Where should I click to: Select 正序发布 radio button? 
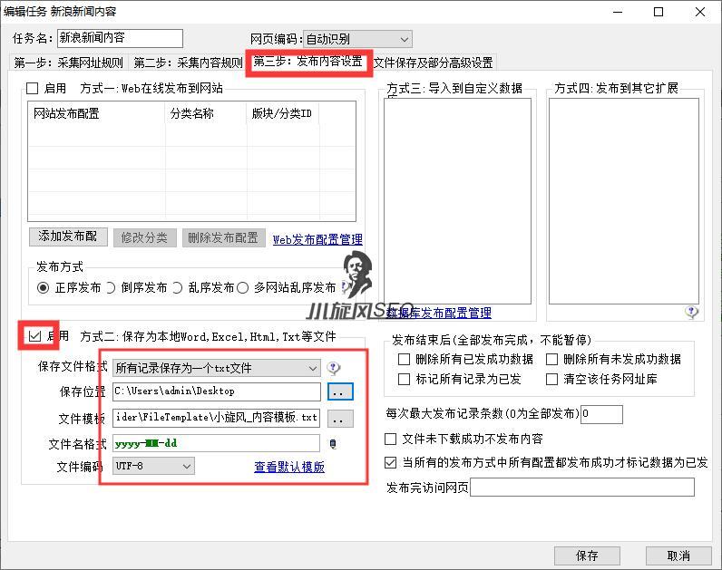tap(43, 288)
